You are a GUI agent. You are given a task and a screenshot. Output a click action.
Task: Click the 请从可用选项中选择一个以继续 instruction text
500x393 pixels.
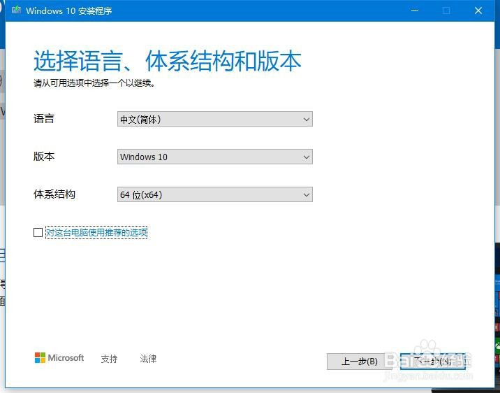(x=94, y=83)
